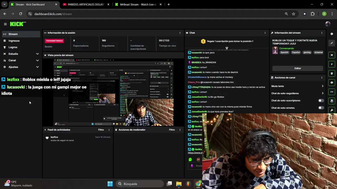Click the address bar URL
Image resolution: width=337 pixels, height=189 pixels.
click(x=53, y=14)
